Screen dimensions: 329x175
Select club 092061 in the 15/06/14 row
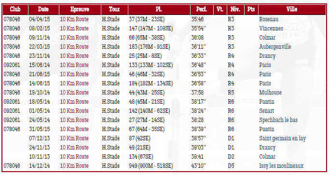12,65
